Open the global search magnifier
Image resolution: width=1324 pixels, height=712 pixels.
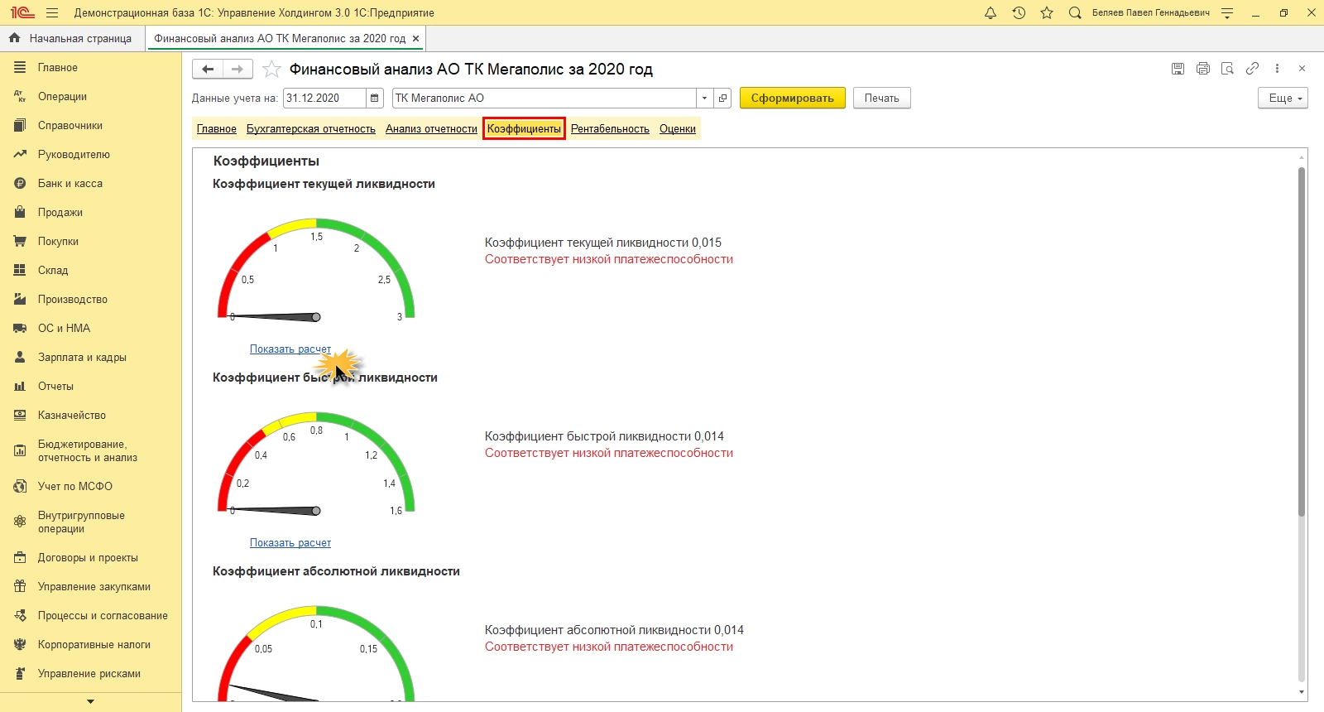pos(1075,12)
